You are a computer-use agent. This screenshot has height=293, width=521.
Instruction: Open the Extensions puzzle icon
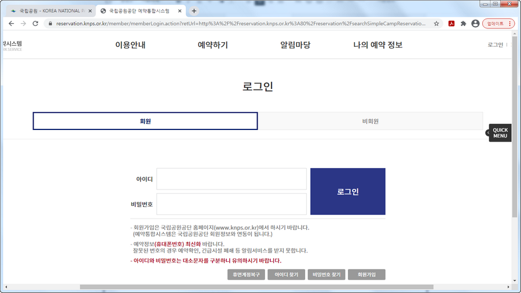click(463, 24)
